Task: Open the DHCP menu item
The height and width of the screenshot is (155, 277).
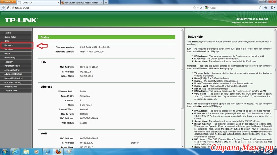Action: (16, 54)
